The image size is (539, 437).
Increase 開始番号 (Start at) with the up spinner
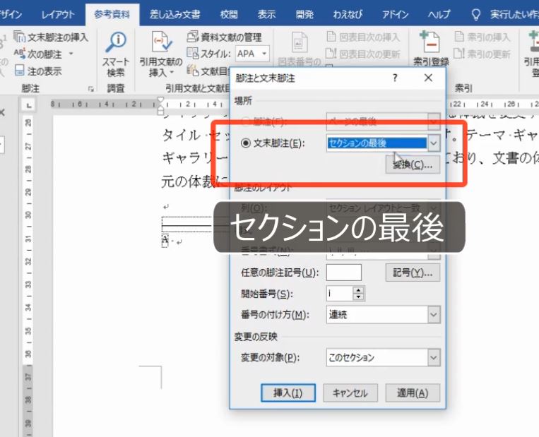[x=359, y=290]
